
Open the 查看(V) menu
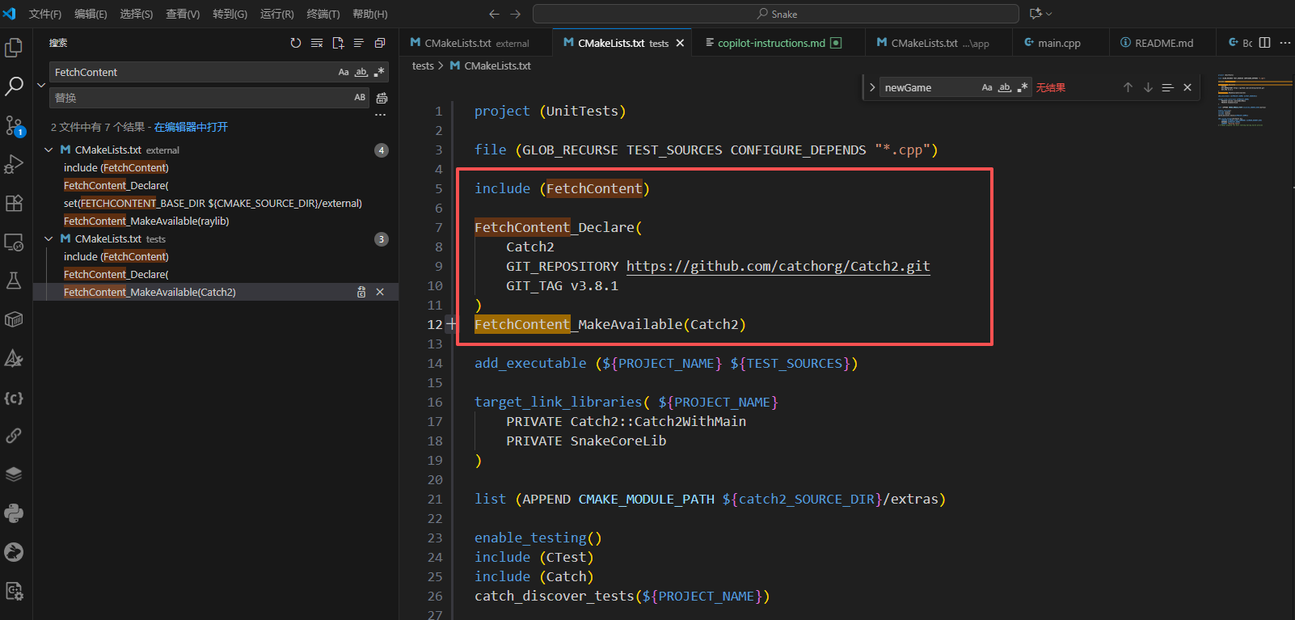pos(183,14)
